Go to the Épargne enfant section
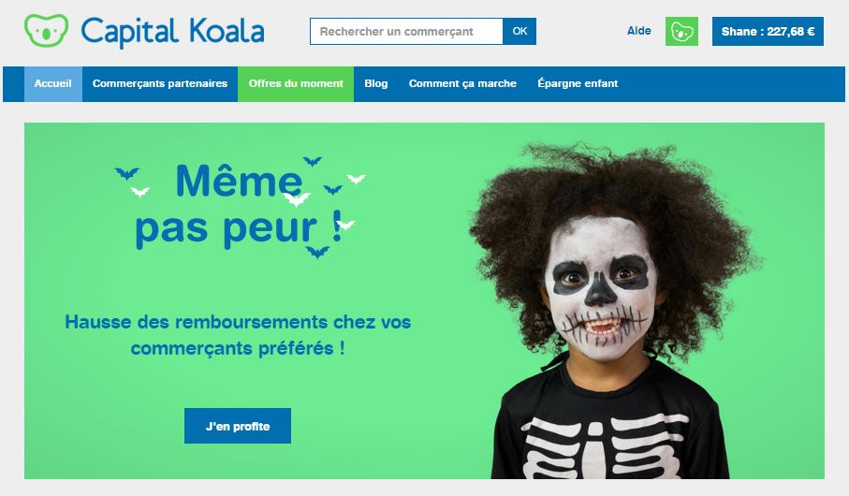849x496 pixels. [578, 84]
